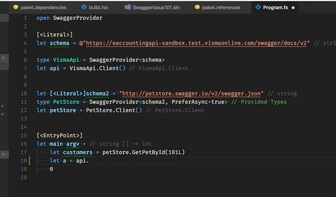Click the unsaved dot on Program.fs tab

point(293,8)
